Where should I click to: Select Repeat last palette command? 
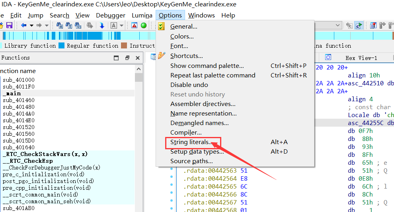pos(235,75)
